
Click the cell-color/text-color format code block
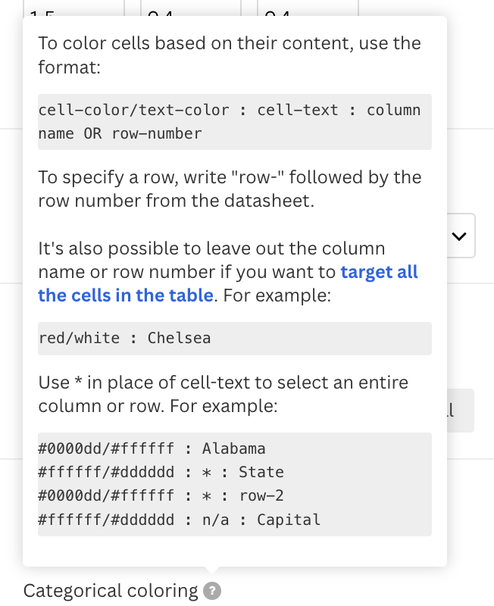(x=235, y=122)
